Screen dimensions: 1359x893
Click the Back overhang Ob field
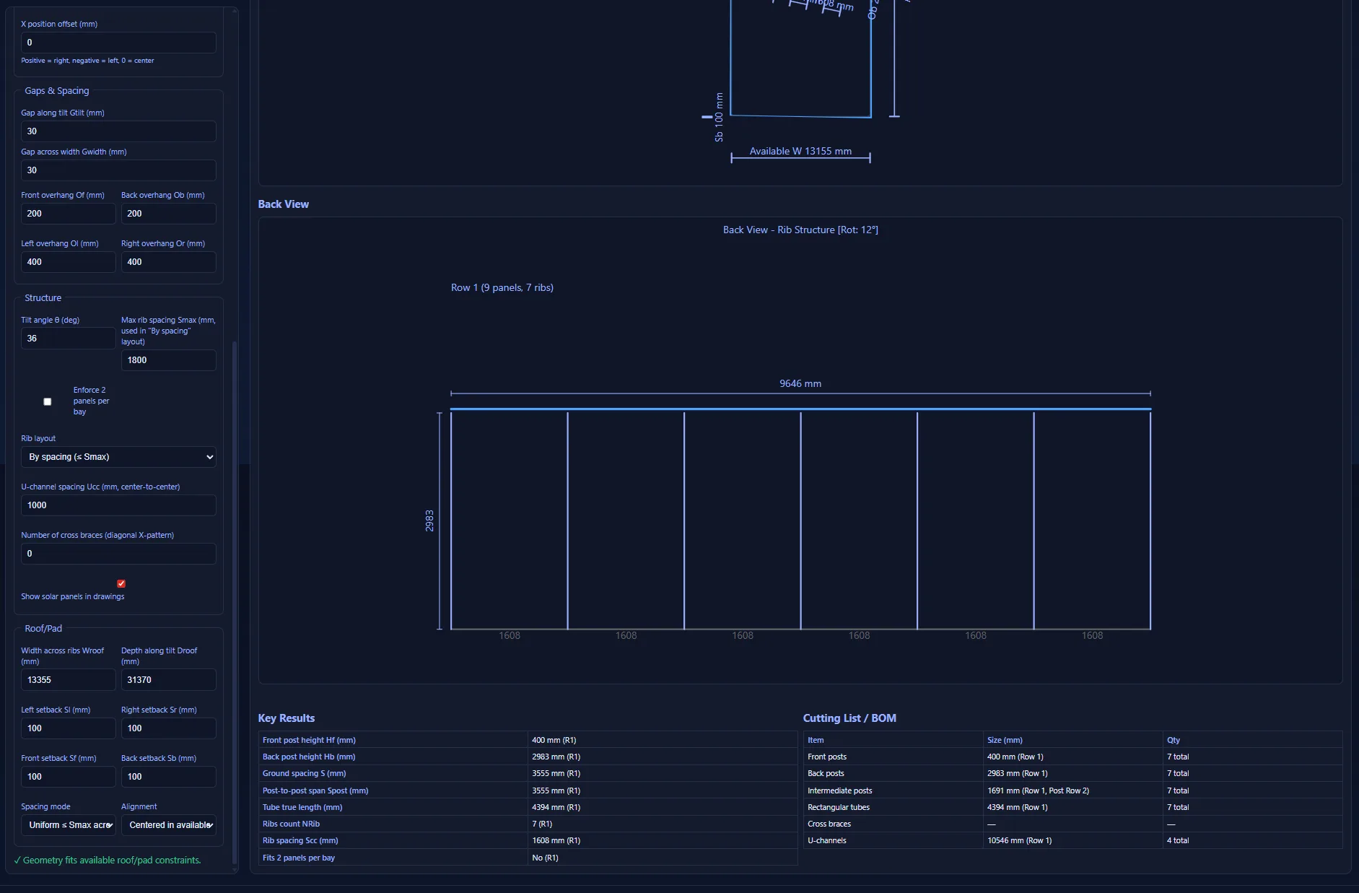169,214
